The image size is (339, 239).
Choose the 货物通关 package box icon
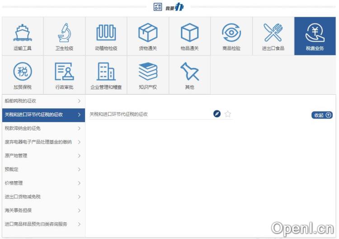click(148, 32)
